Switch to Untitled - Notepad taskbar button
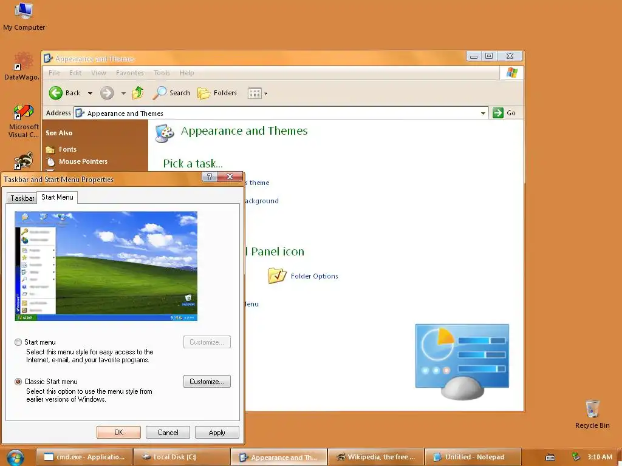This screenshot has width=622, height=466. [x=473, y=458]
